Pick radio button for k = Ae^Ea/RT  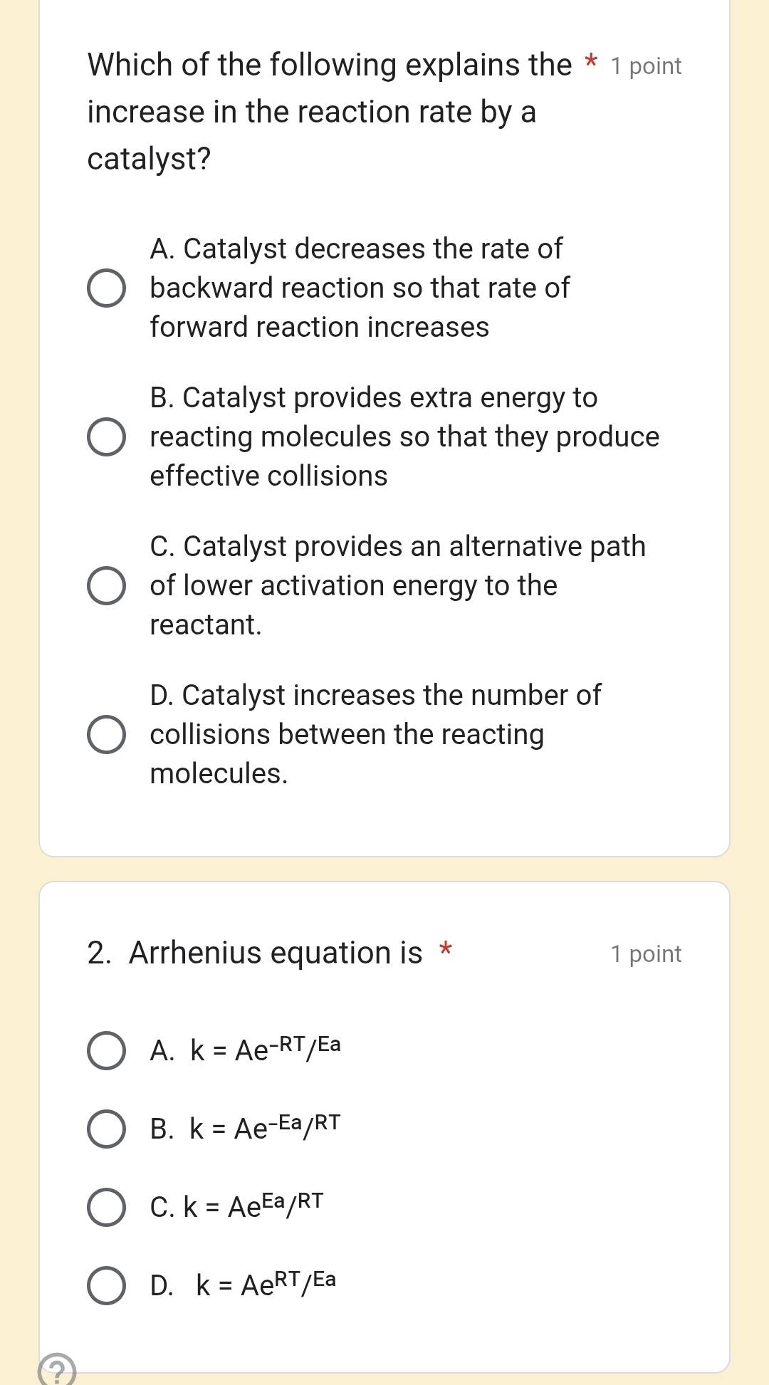coord(107,1207)
